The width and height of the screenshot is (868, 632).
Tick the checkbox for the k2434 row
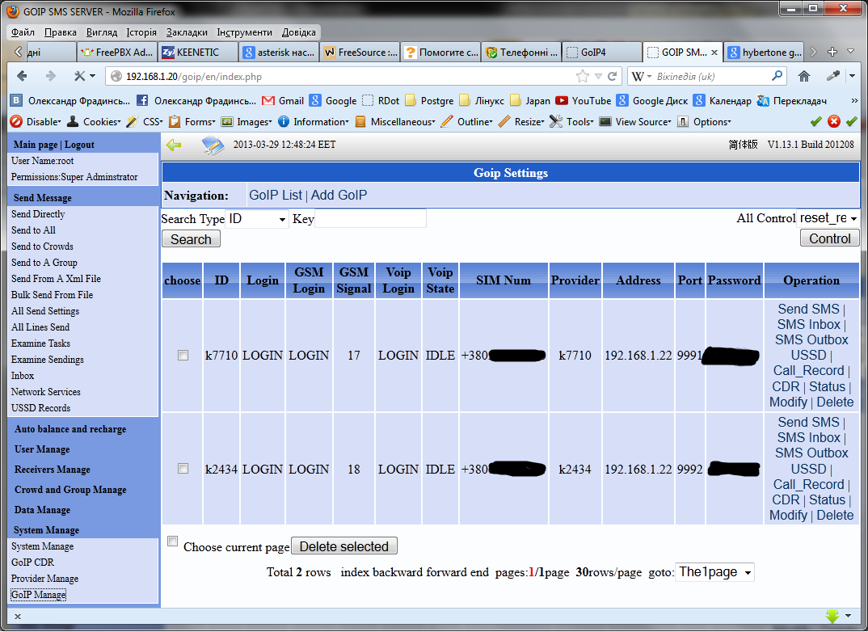coord(183,469)
